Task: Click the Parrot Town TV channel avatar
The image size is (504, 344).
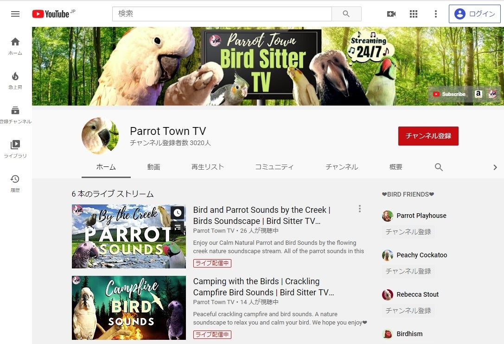Action: pyautogui.click(x=100, y=136)
